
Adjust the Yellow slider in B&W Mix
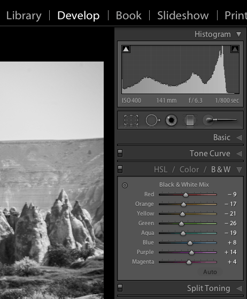coord(182,214)
